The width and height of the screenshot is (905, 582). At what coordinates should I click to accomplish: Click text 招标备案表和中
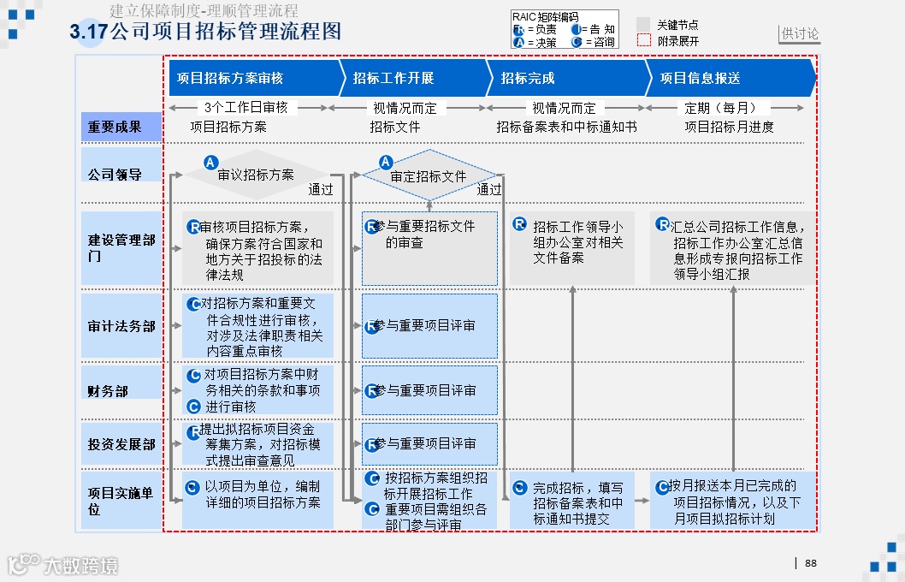click(x=577, y=503)
